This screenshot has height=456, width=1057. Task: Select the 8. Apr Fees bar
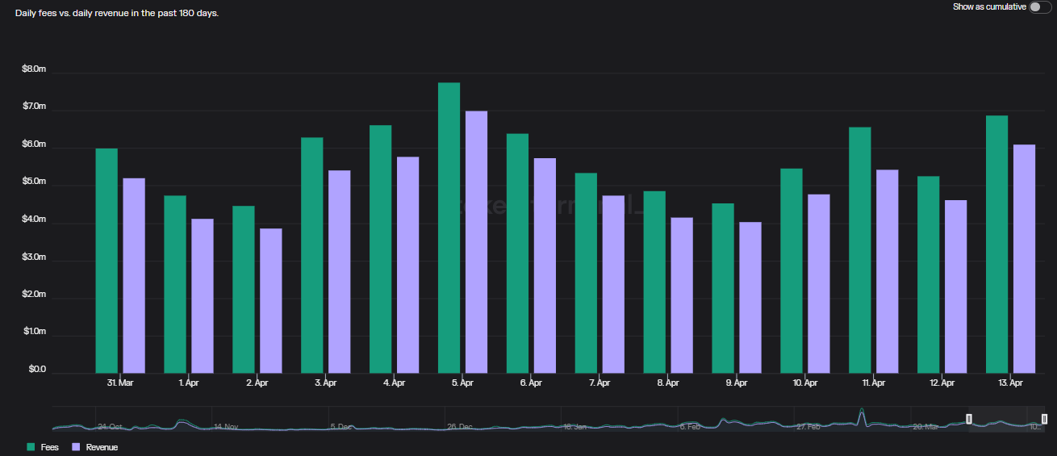(654, 282)
